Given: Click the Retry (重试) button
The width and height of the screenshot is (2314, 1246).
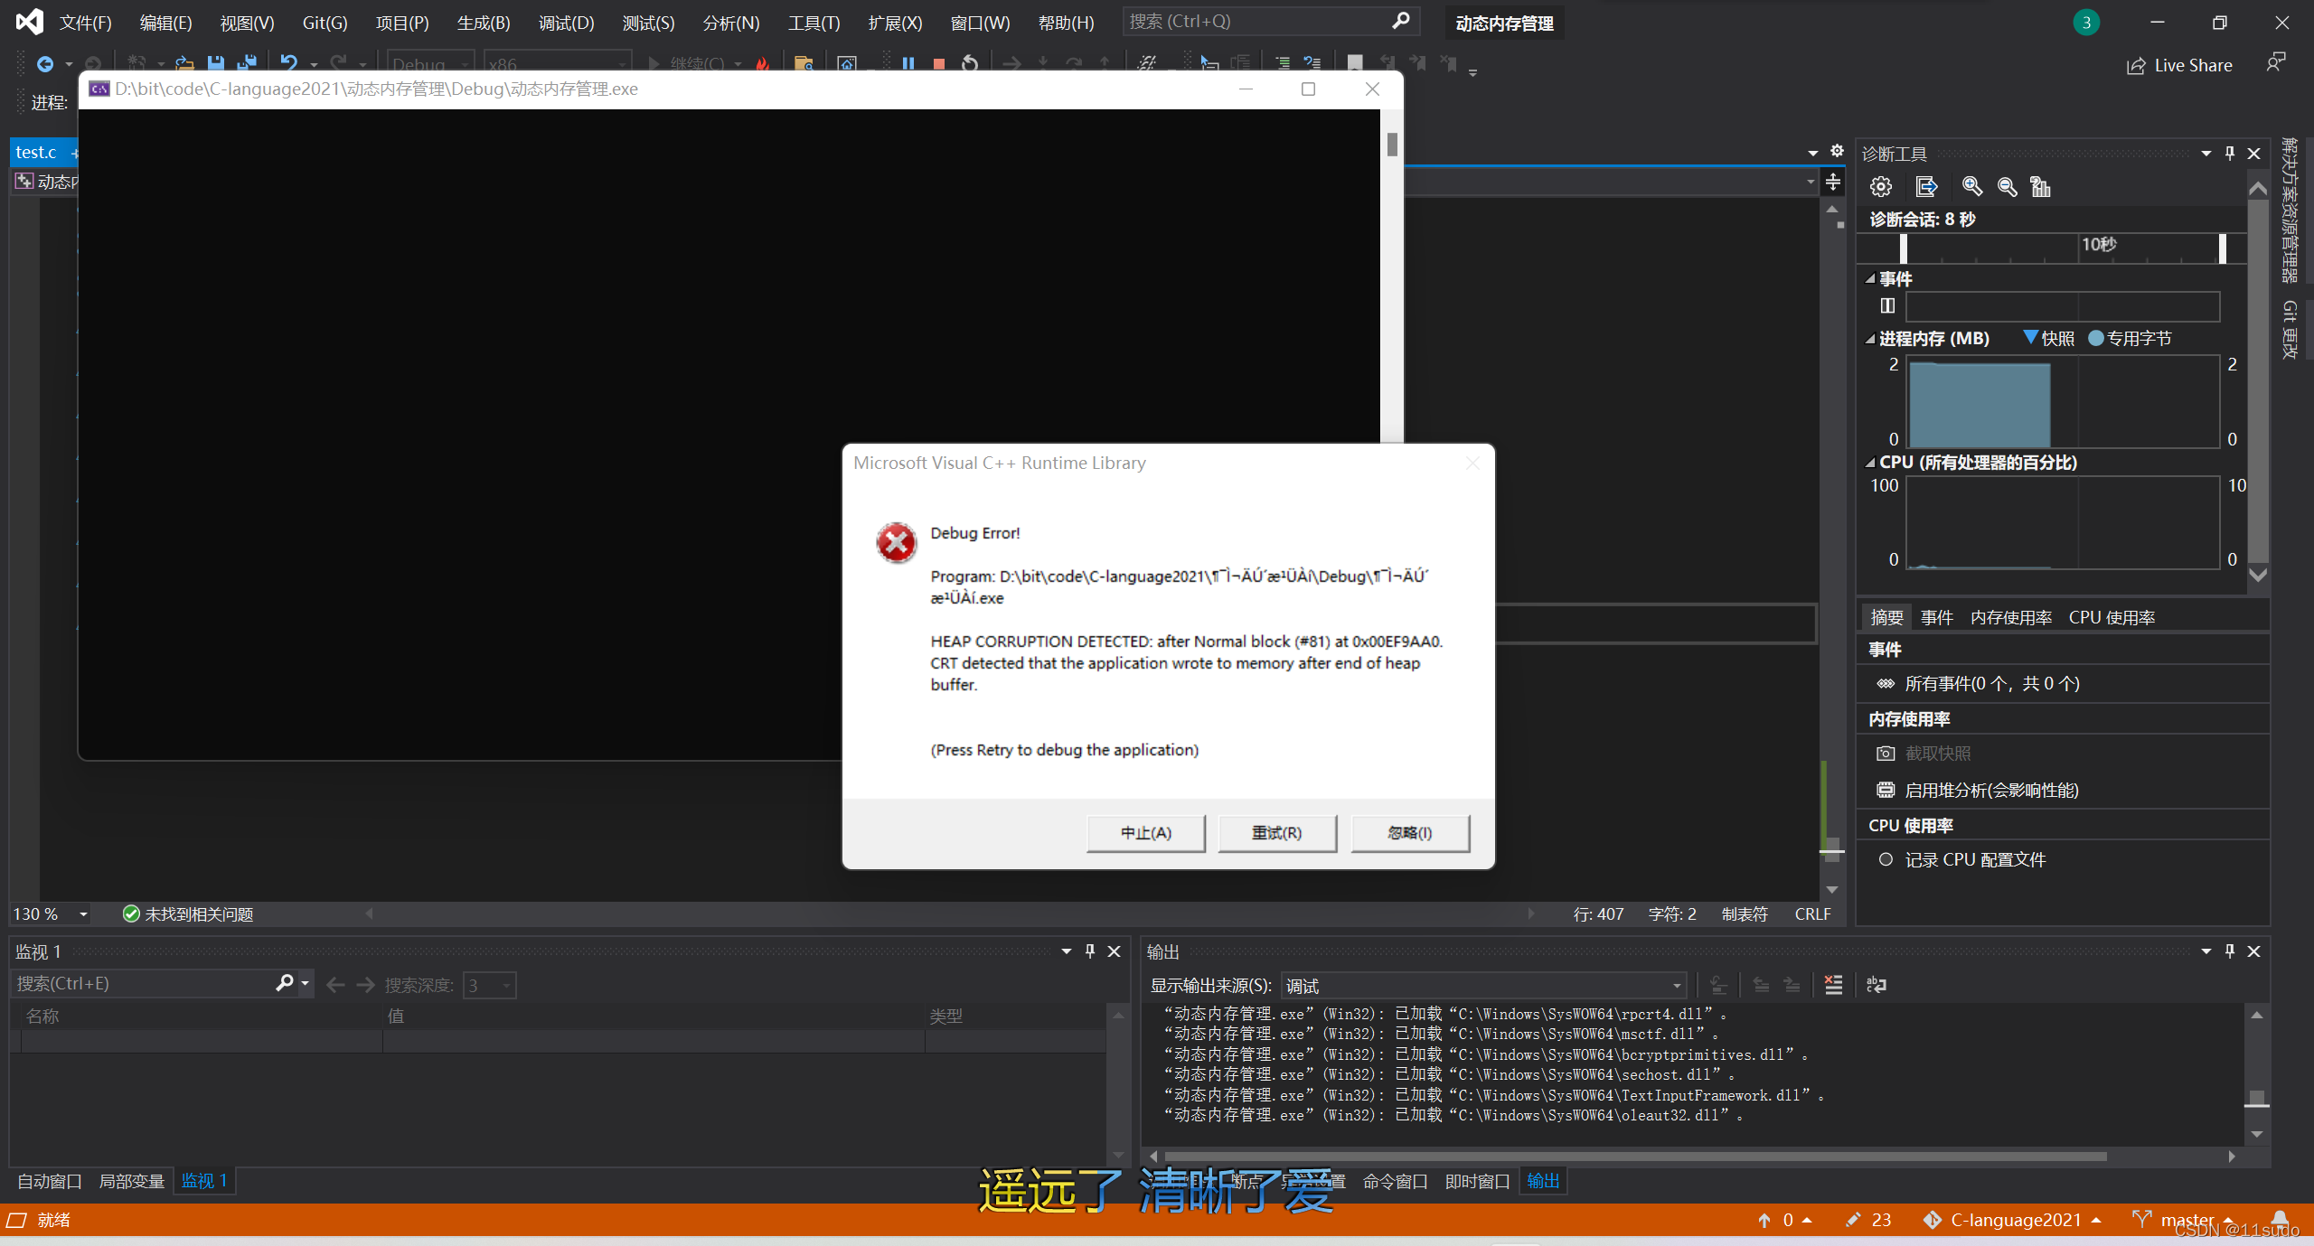Looking at the screenshot, I should (x=1276, y=833).
